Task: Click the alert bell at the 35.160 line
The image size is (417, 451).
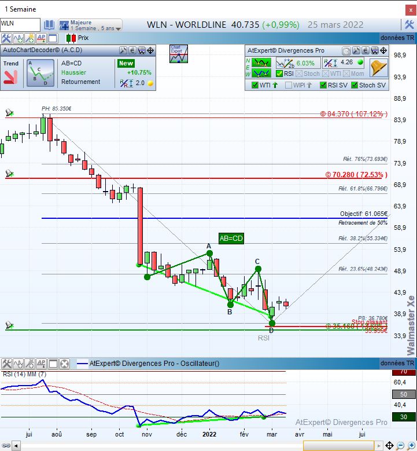Action: click(9, 325)
